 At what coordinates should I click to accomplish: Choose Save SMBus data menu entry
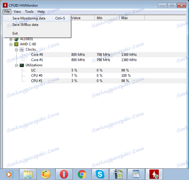(x=37, y=25)
